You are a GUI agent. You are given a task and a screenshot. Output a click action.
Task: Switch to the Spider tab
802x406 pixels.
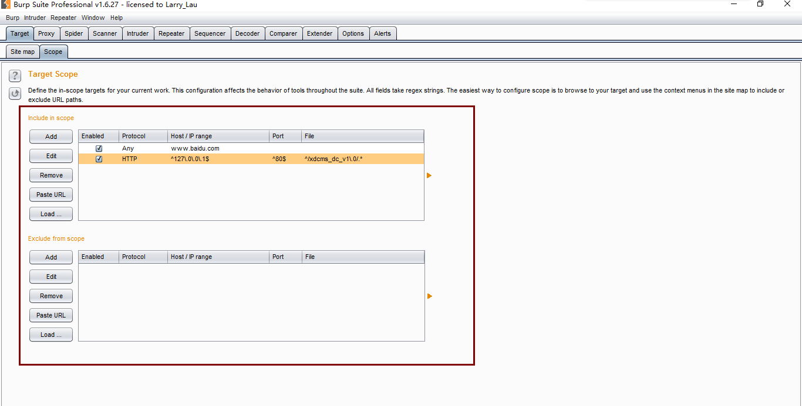pos(74,33)
